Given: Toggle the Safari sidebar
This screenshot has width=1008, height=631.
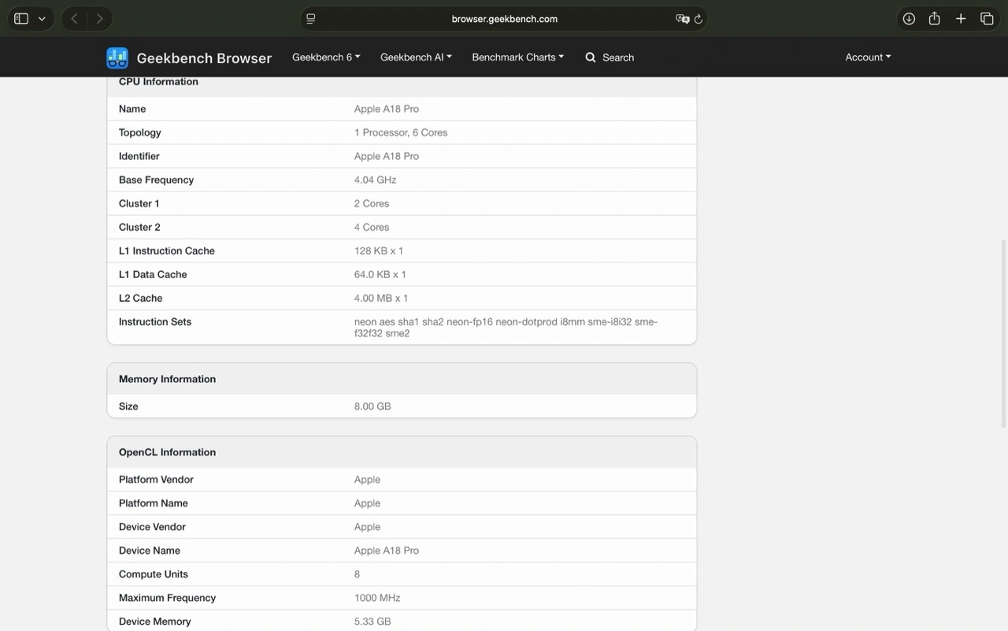Looking at the screenshot, I should pyautogui.click(x=21, y=19).
